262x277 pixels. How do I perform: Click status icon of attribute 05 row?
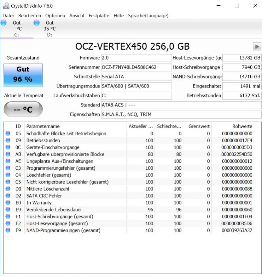(8, 133)
